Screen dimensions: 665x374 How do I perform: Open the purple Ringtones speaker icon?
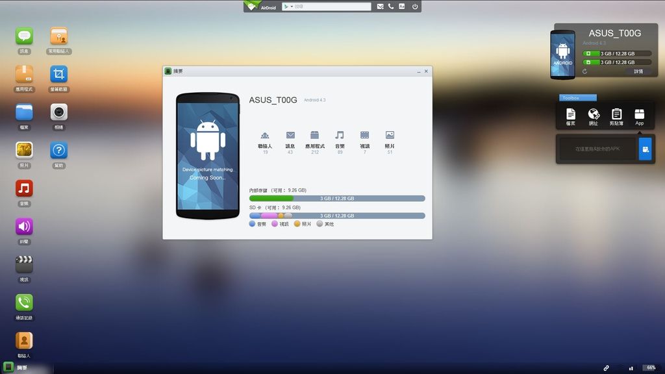pyautogui.click(x=24, y=227)
